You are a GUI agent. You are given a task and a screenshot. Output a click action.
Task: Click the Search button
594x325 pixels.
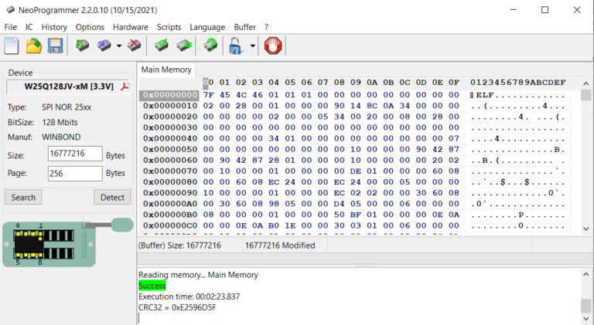(23, 197)
